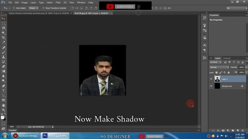Open the Normal blend mode dropdown
Viewport: 248px width, 139px height.
click(219, 67)
